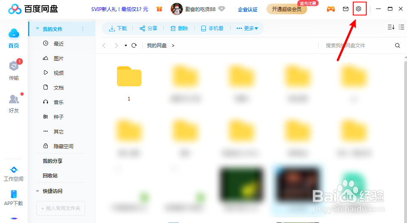The height and width of the screenshot is (223, 407).
Task: Open the user avatar profile
Action: [176, 9]
